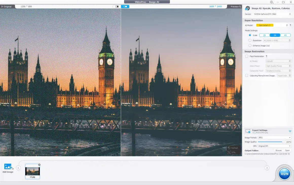Viewport: 294px width, 185px height.
Task: Open the Select Face High Quality Faces dropdown
Action: coord(278,66)
